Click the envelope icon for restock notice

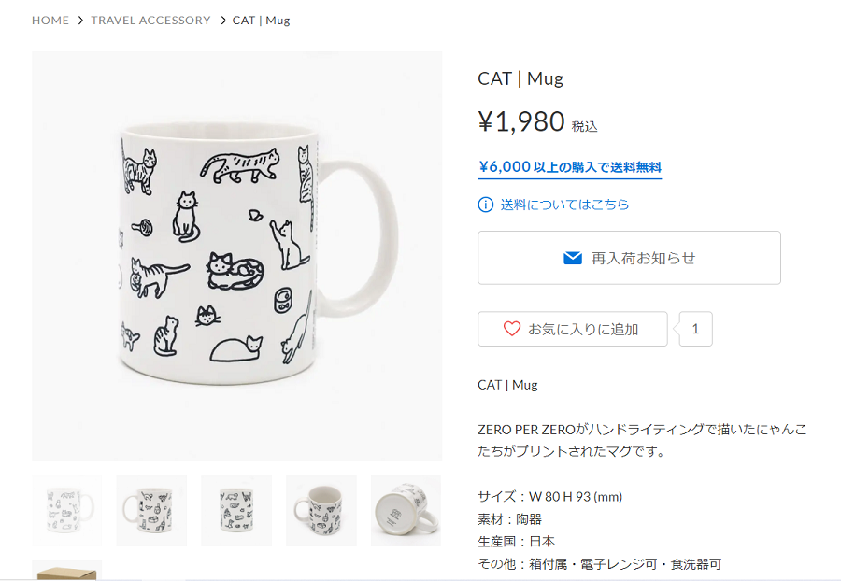tap(573, 259)
